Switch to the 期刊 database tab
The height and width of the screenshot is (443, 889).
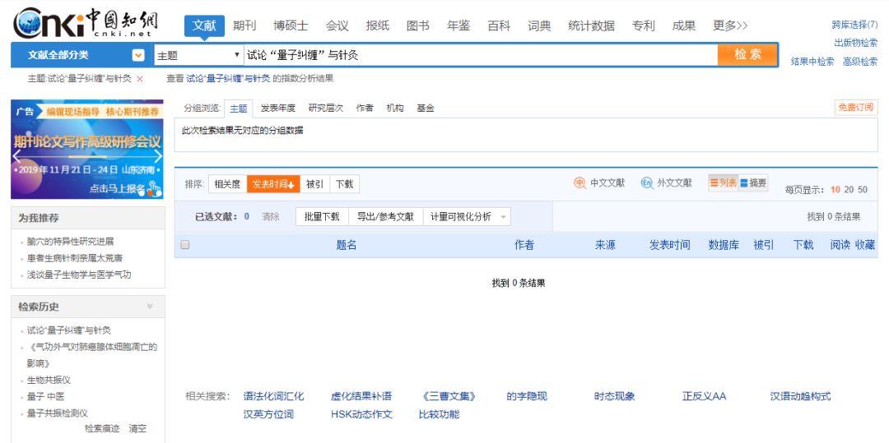click(244, 25)
